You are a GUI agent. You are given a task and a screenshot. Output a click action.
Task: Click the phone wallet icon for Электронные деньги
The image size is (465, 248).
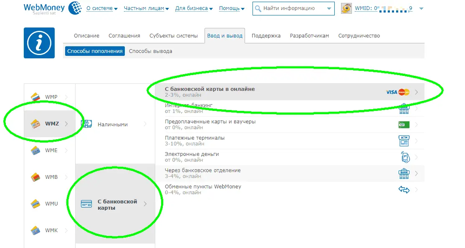click(x=405, y=157)
